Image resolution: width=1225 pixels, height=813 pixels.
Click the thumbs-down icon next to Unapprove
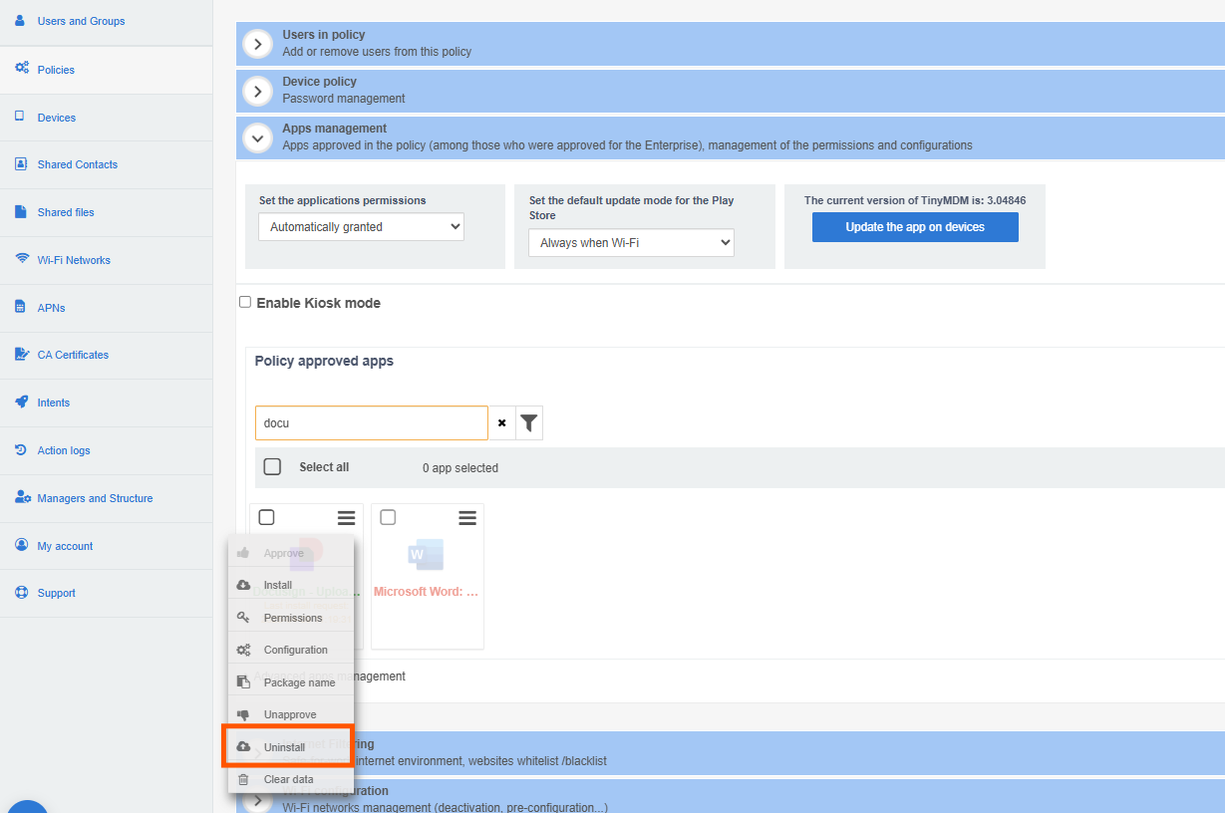243,714
